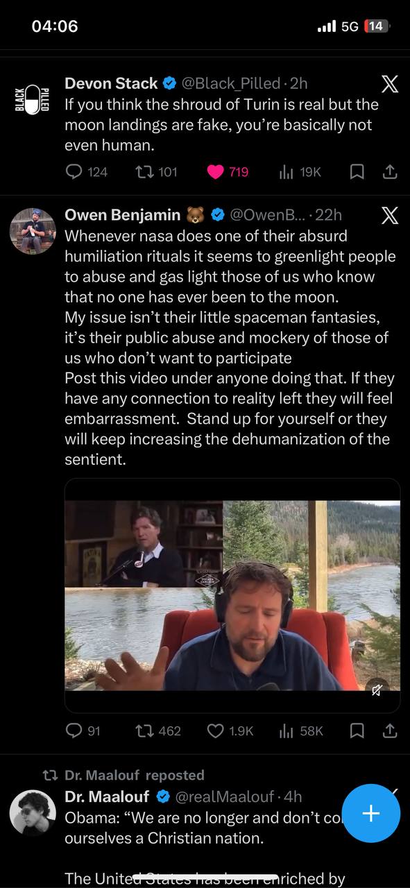Screen dimensions: 410x888
Task: Share Devon Stack's post
Action: [x=390, y=171]
